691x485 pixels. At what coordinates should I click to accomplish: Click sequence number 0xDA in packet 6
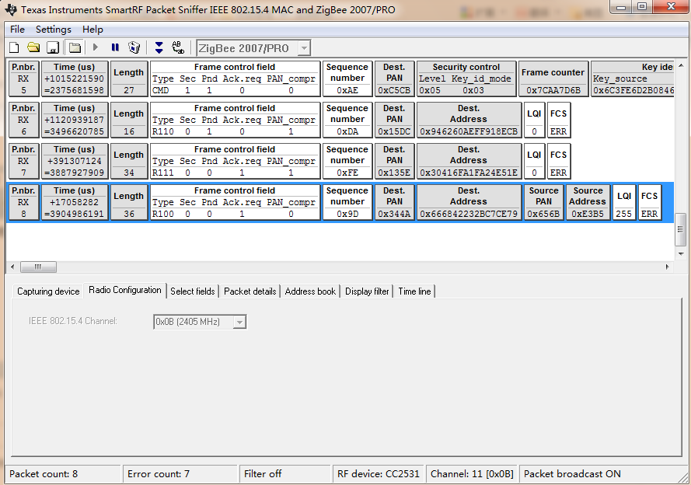click(x=347, y=131)
